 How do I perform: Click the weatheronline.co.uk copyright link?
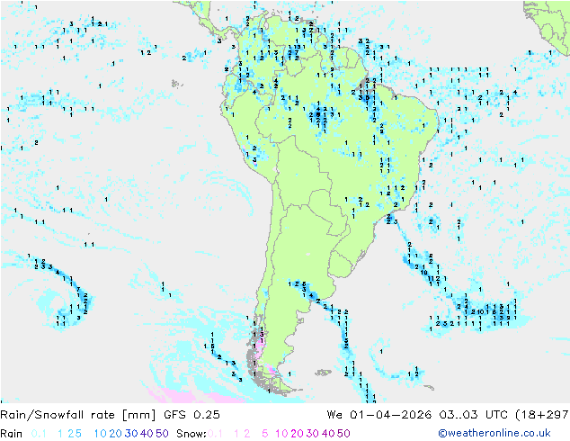tap(494, 433)
